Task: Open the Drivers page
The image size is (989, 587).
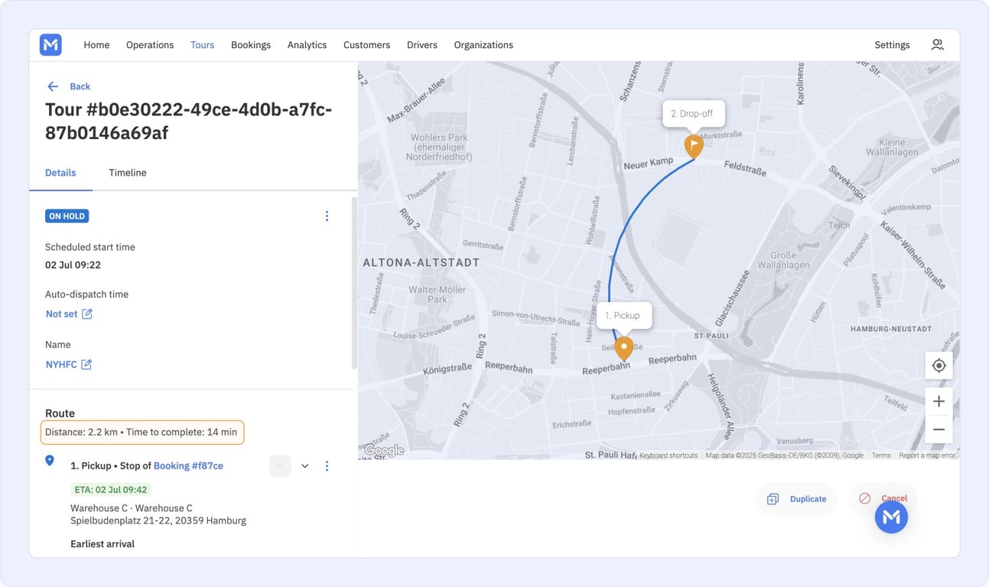Action: coord(422,45)
